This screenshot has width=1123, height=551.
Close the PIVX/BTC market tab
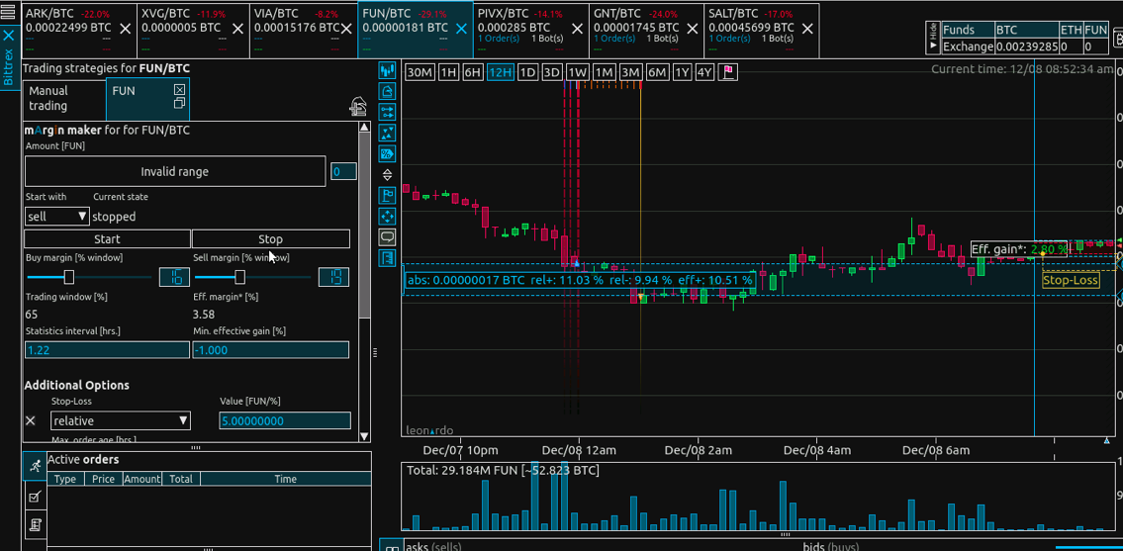tap(578, 28)
